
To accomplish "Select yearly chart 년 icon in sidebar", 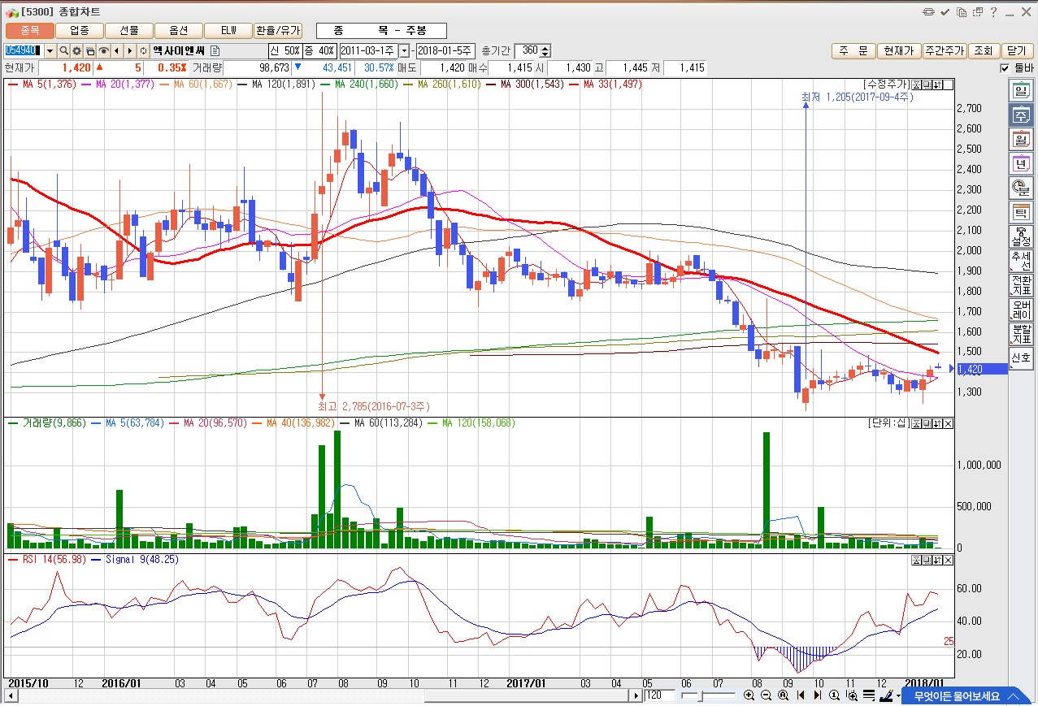I will (x=1020, y=163).
